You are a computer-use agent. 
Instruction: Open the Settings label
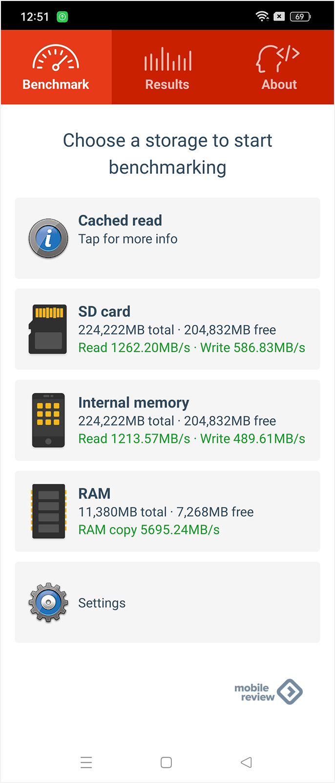click(102, 603)
